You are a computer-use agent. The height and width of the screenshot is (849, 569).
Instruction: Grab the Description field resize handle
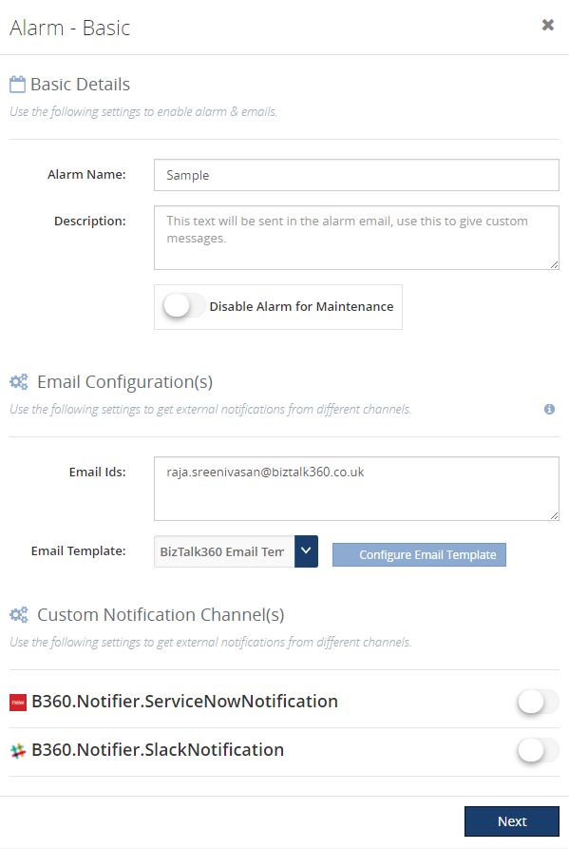coord(555,264)
